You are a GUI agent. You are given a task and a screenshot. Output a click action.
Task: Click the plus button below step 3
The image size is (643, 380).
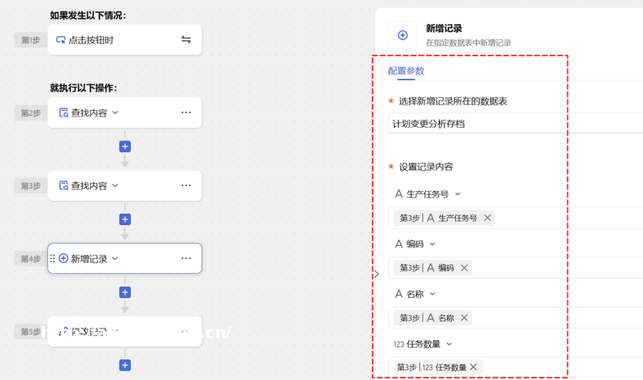click(x=125, y=219)
